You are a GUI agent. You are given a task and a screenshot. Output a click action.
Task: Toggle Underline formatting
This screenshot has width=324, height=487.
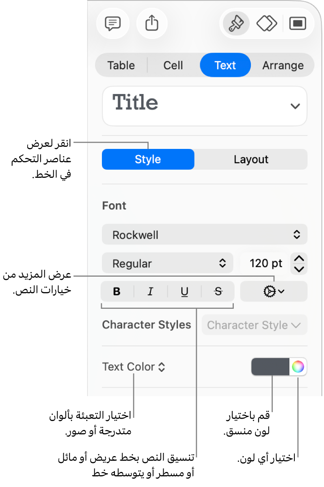click(184, 291)
